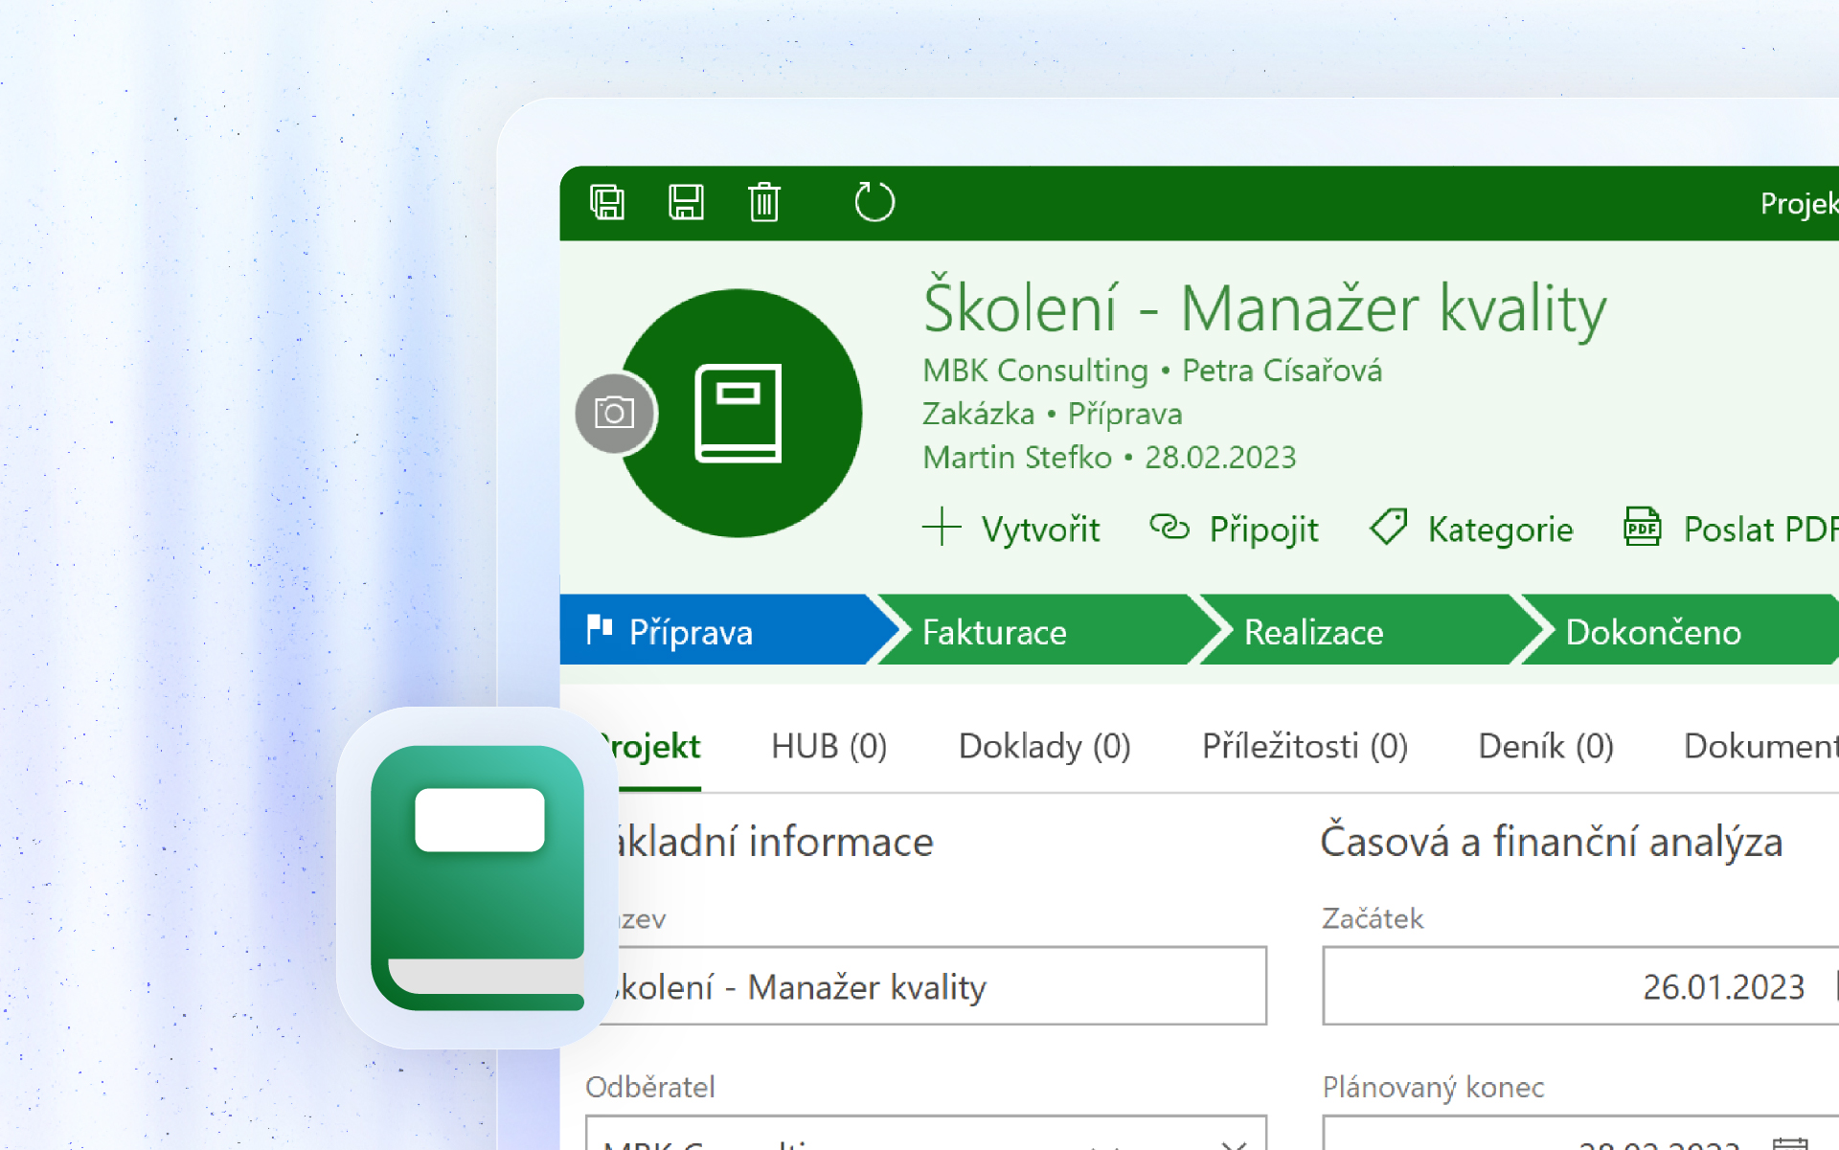Open the Vytvořit action
1839x1150 pixels.
[x=1040, y=529]
